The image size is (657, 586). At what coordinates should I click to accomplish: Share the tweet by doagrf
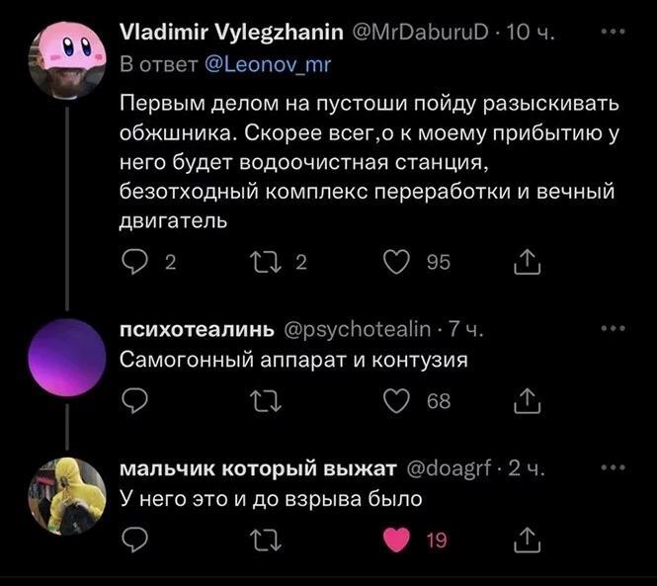(x=527, y=540)
